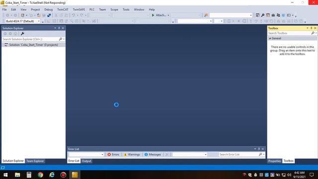The image size is (318, 179).
Task: Open the PLC menu
Action: 92,9
